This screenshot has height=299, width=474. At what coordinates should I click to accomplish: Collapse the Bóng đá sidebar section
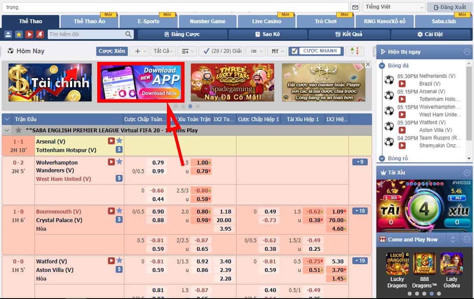tap(382, 66)
